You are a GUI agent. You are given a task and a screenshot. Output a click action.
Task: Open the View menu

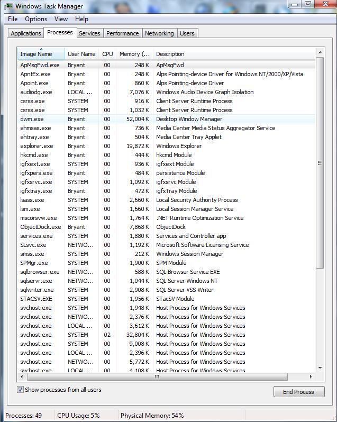[61, 19]
